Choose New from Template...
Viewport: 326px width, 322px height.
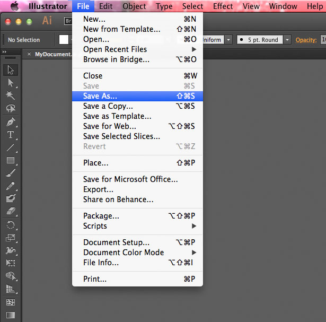tap(137, 29)
